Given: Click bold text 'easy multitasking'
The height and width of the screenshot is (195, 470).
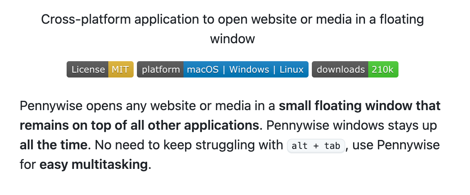Looking at the screenshot, I should 94,165.
